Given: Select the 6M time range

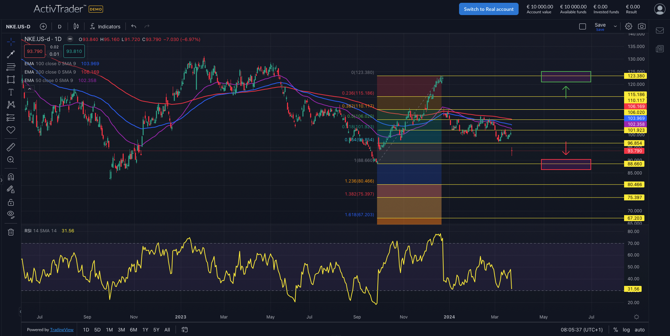Looking at the screenshot, I should 134,330.
